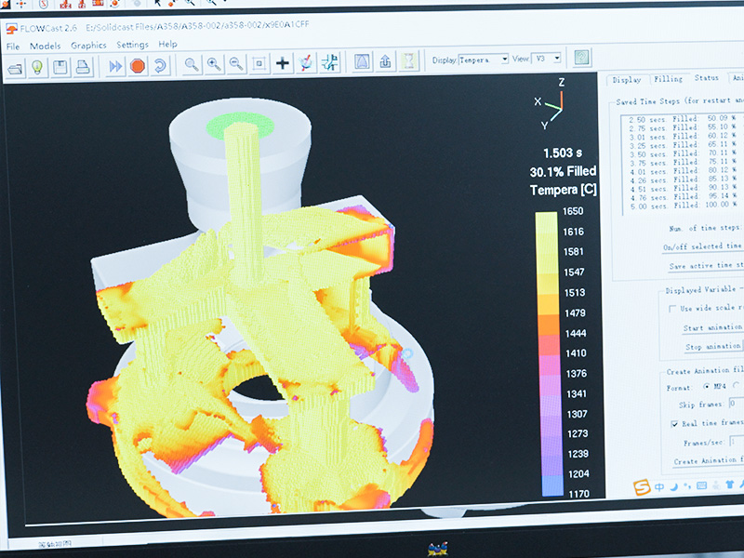
Task: Toggle the Chinese input mode character icon
Action: [659, 487]
